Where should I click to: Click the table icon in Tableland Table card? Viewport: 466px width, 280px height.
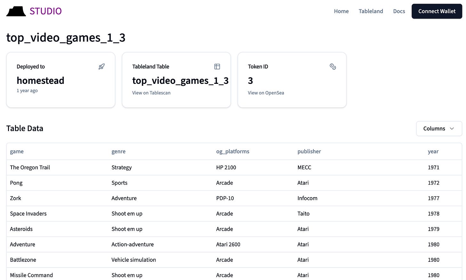pyautogui.click(x=217, y=67)
